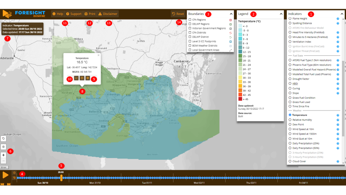
Task: Click the clock icon next to the timeline
Action: coord(14,173)
